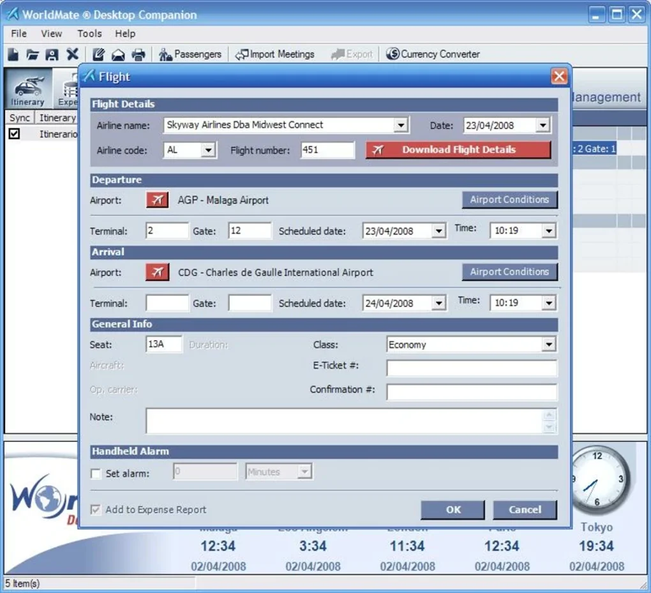Click the Open folder toolbar icon
This screenshot has height=593, width=651.
(x=33, y=54)
